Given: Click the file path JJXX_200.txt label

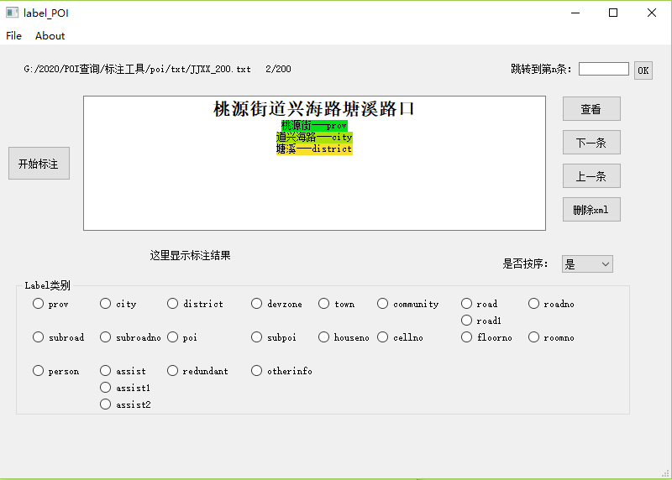Looking at the screenshot, I should 137,69.
